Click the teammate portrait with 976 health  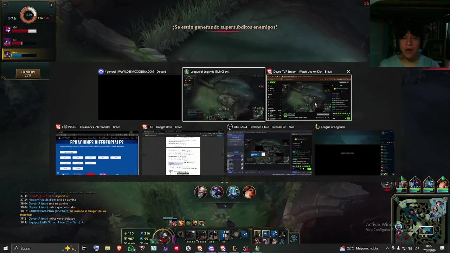point(7,31)
